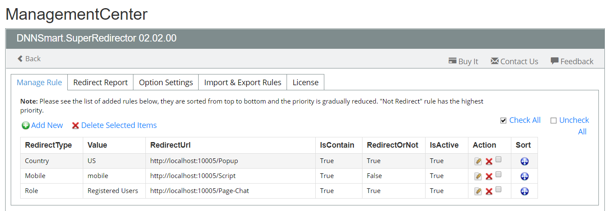Image resolution: width=607 pixels, height=211 pixels.
Task: Switch to the Redirect Report tab
Action: [100, 83]
